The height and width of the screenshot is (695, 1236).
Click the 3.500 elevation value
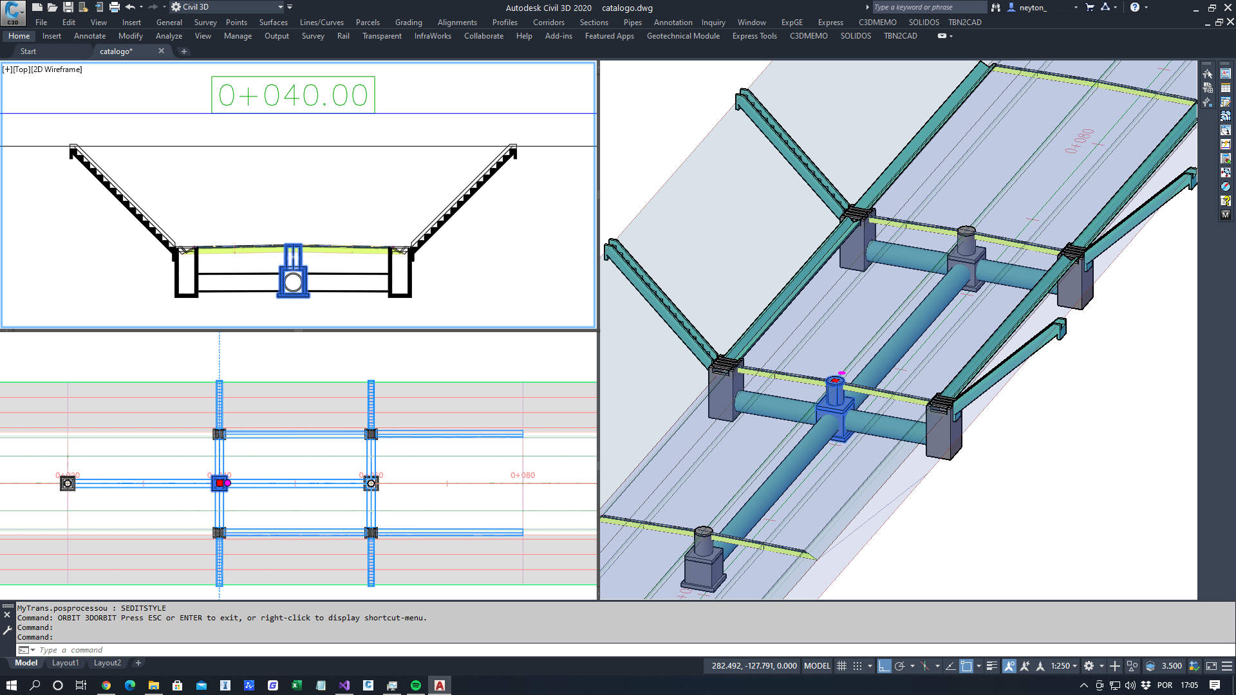[x=1172, y=666]
